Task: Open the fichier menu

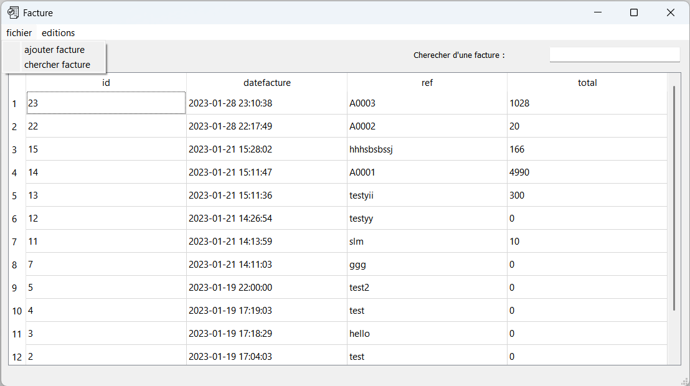Action: point(19,33)
